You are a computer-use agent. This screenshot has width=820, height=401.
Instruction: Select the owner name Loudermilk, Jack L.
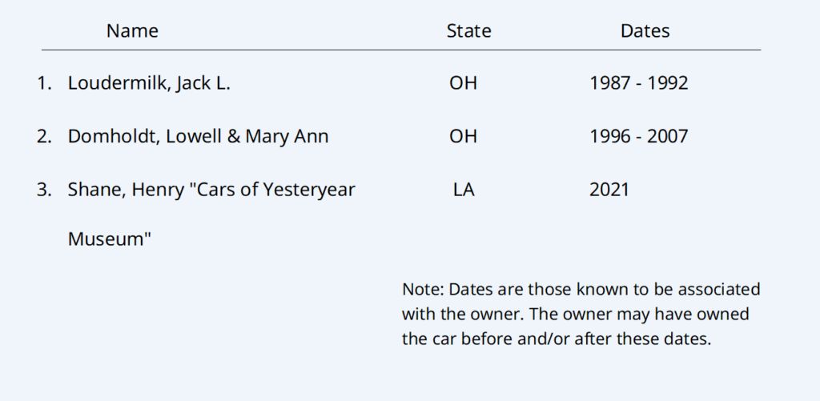point(149,82)
